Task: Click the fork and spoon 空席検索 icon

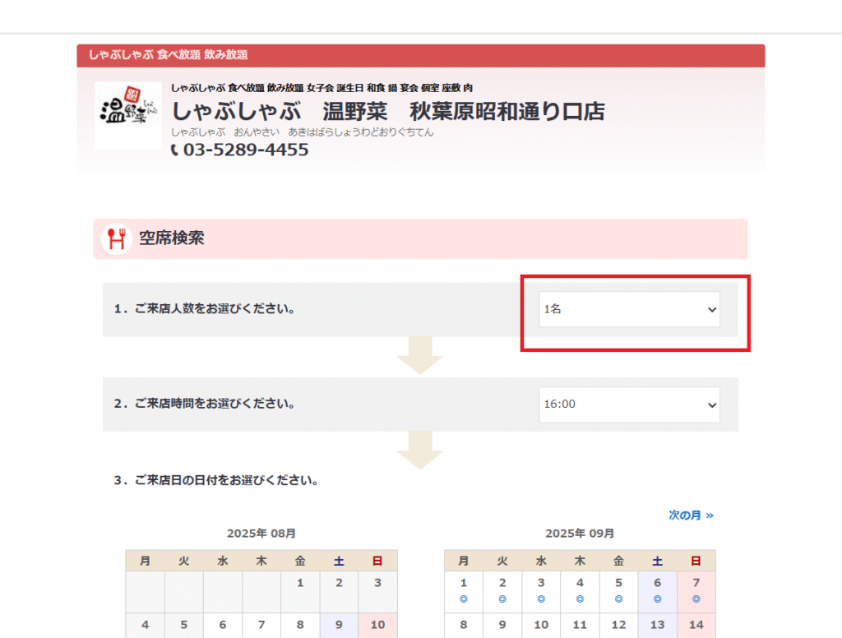Action: coord(117,238)
